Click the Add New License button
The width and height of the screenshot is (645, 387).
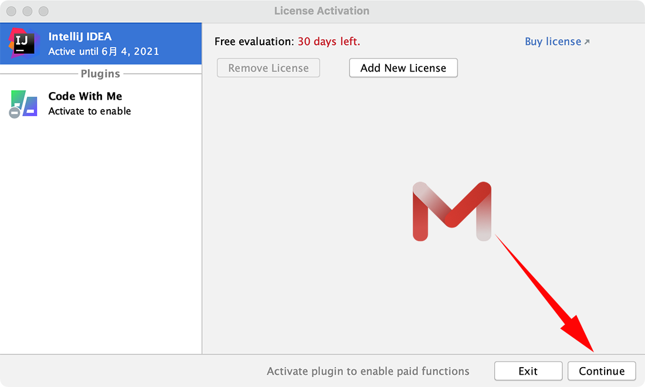pyautogui.click(x=403, y=68)
